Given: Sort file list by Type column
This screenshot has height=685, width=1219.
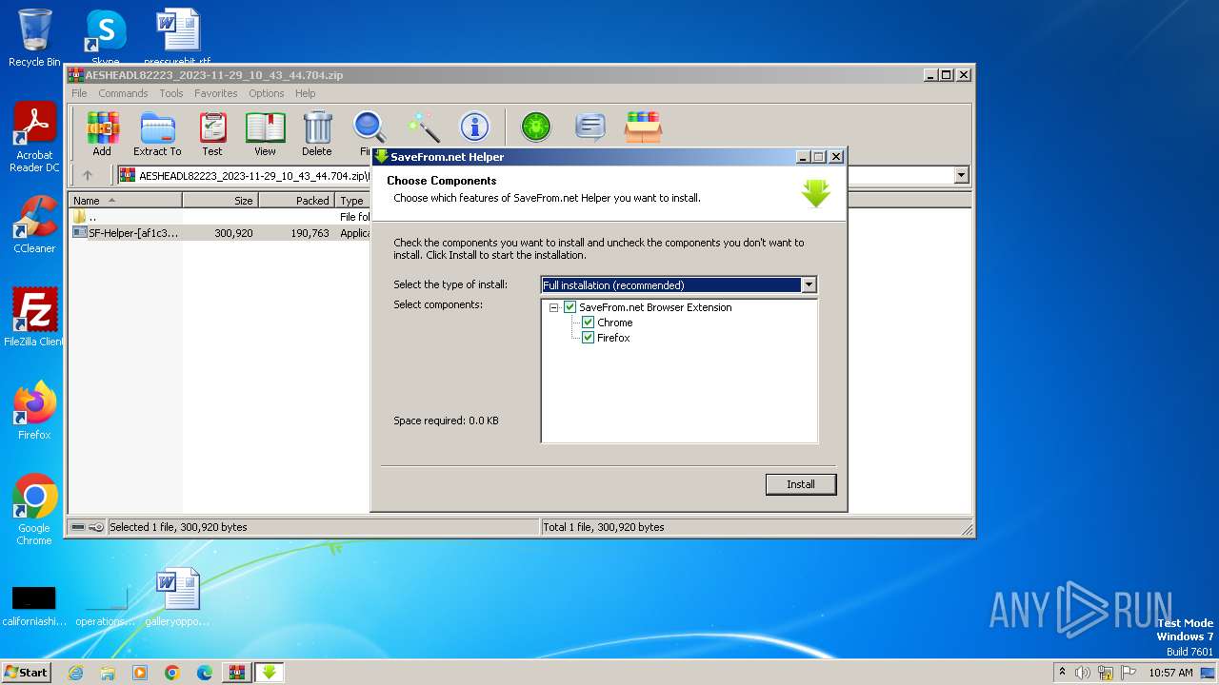Looking at the screenshot, I should (x=352, y=200).
